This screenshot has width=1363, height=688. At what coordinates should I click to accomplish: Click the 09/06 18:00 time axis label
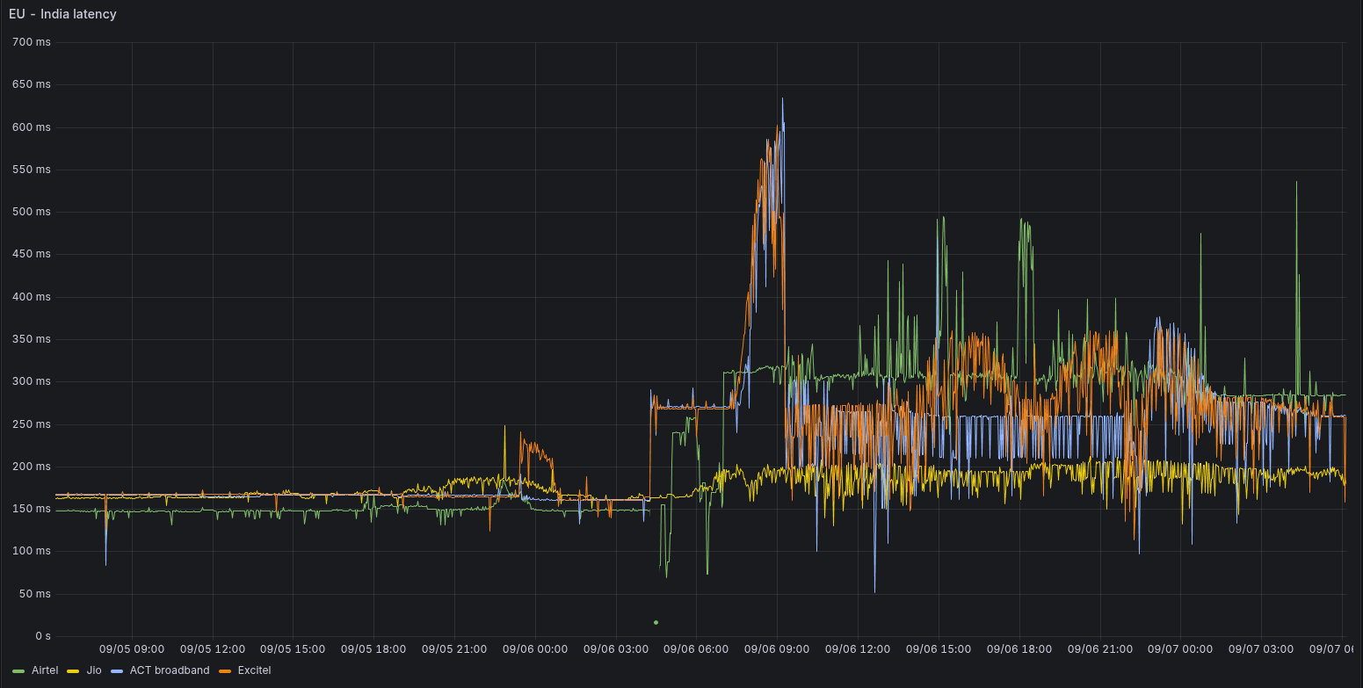(1019, 649)
